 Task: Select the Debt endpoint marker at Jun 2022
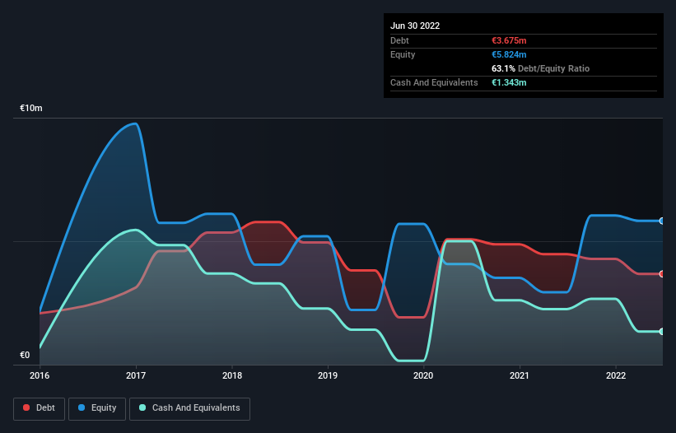(x=662, y=274)
